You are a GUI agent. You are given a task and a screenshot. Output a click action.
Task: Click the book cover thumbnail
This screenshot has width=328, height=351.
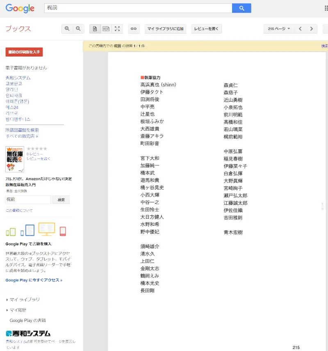click(x=15, y=159)
